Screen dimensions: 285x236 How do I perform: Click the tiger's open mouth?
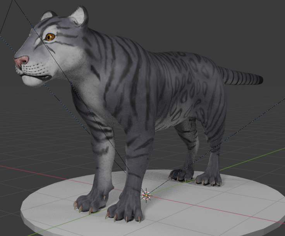pyautogui.click(x=39, y=78)
